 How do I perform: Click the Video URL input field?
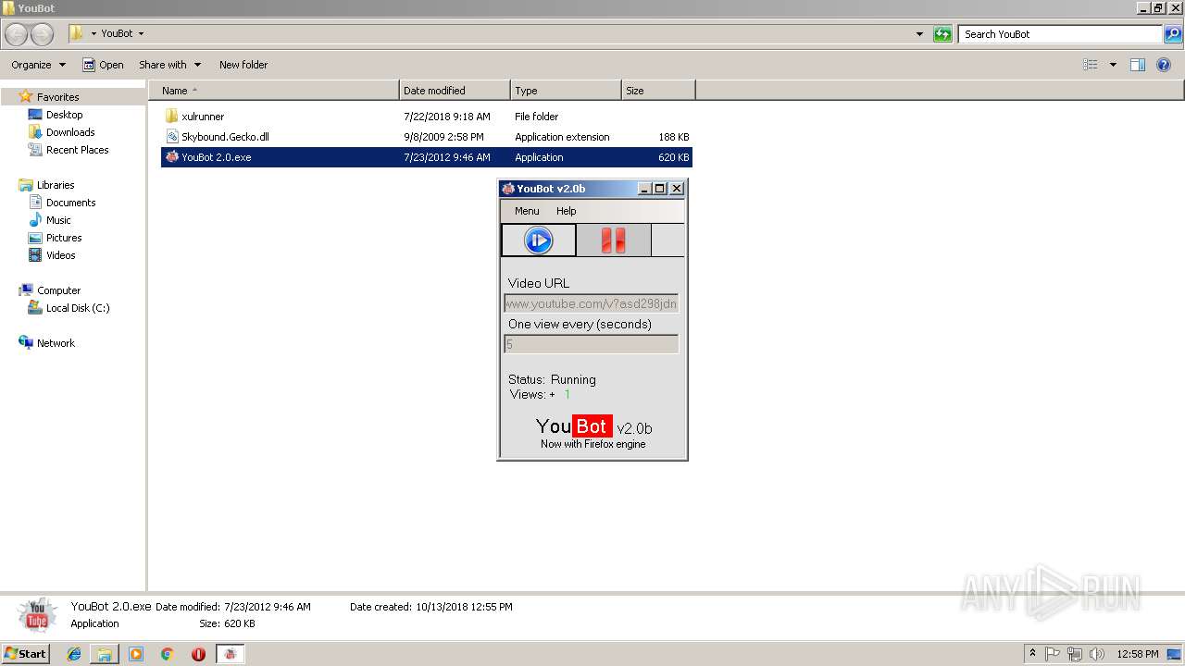[591, 303]
